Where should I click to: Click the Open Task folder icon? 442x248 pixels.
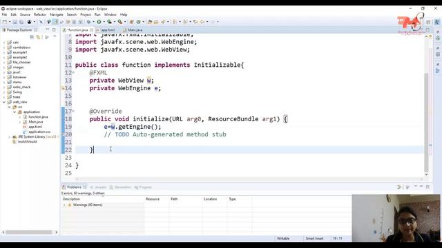[156, 22]
